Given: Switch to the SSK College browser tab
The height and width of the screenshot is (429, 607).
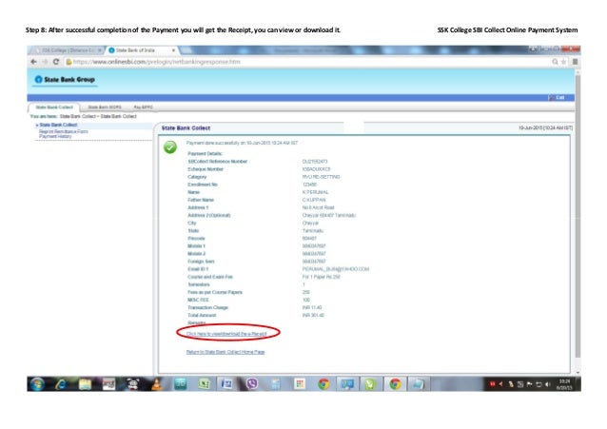Looking at the screenshot, I should tap(68, 50).
